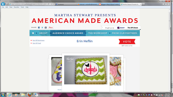
Task: Switch to the Facebook browser tab
Action: coord(66,4)
